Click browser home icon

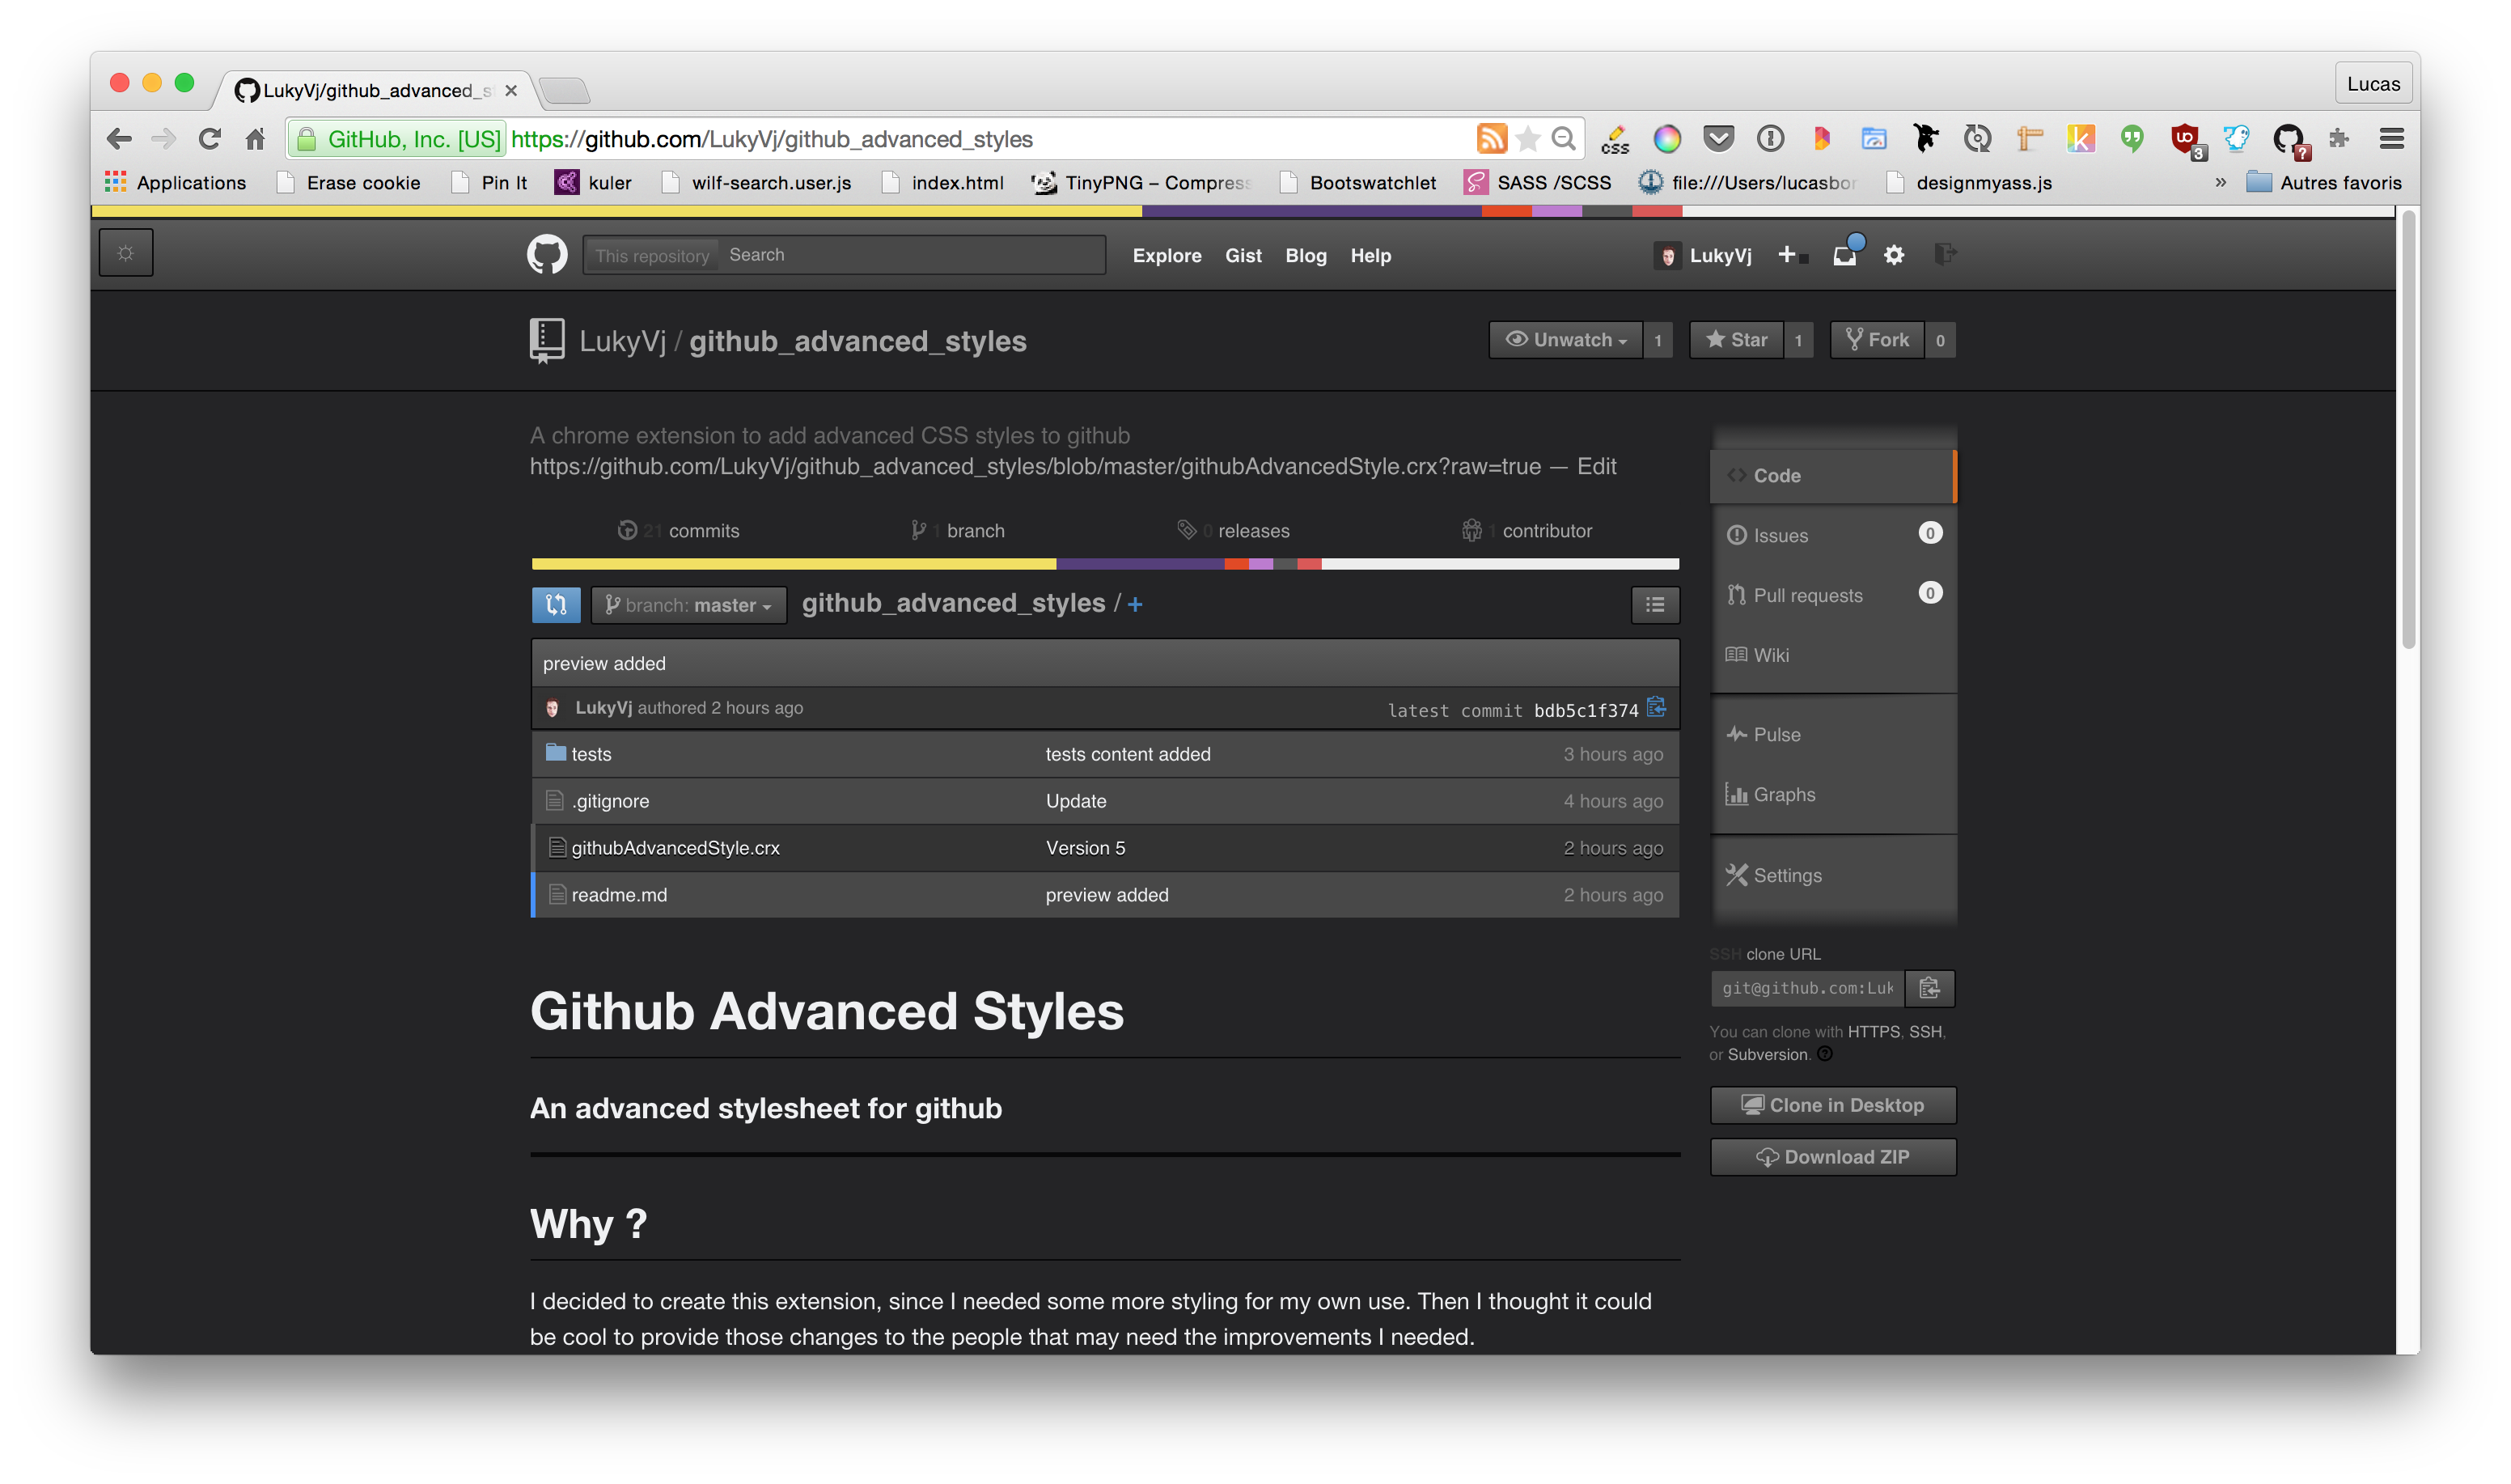[x=255, y=139]
